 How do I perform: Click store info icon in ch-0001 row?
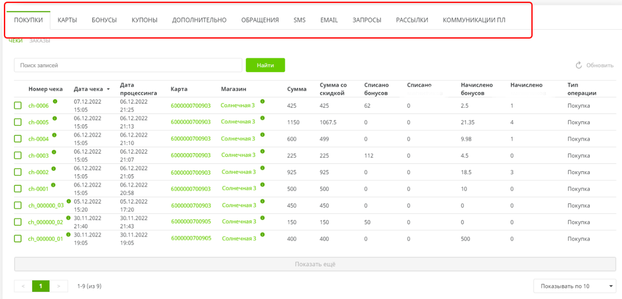tap(262, 185)
